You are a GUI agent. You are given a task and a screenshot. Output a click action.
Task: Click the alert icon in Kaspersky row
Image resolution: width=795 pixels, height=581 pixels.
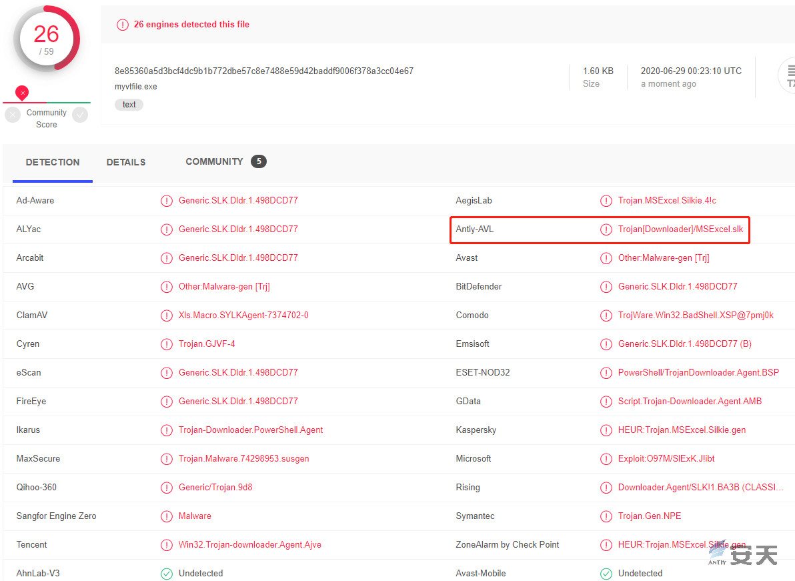606,430
